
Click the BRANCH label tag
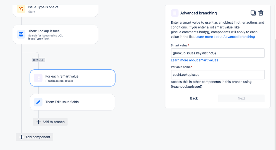(39, 60)
